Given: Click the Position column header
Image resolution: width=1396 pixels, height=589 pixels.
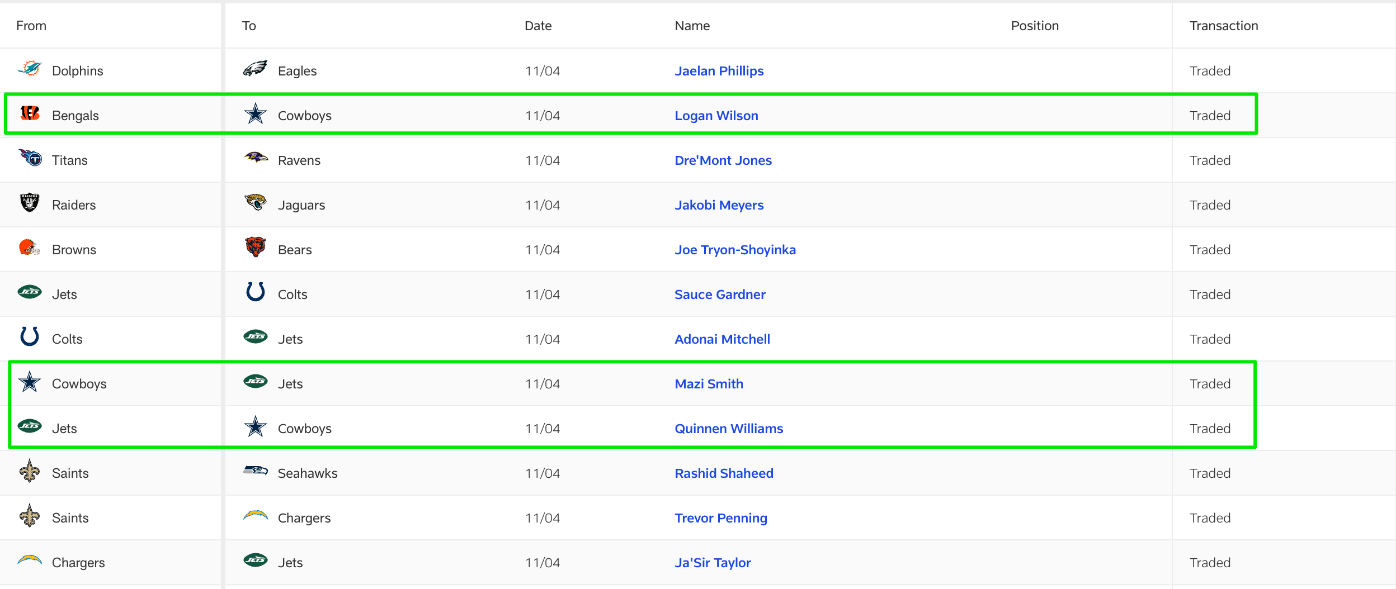Looking at the screenshot, I should (x=1035, y=26).
